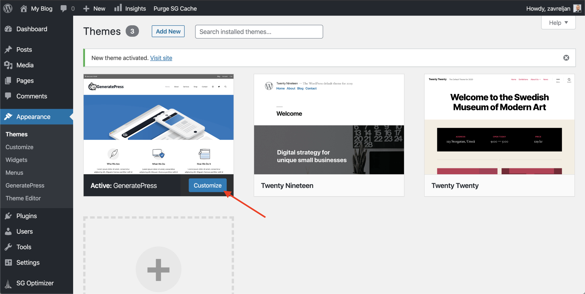Follow the Visit site link

tap(161, 58)
